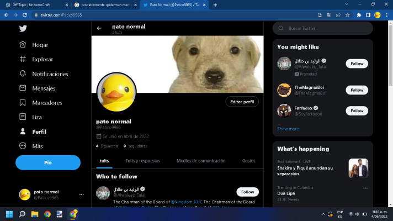Screen dimensions: 393x221
Task: Click the Editar perfil button
Action: pos(242,102)
